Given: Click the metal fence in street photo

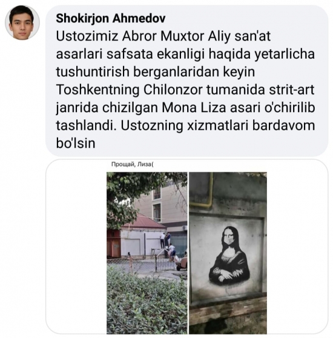Looking at the screenshot, I should tap(163, 263).
